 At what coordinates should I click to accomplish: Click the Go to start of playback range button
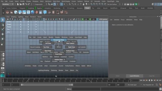pyautogui.click(x=141, y=80)
